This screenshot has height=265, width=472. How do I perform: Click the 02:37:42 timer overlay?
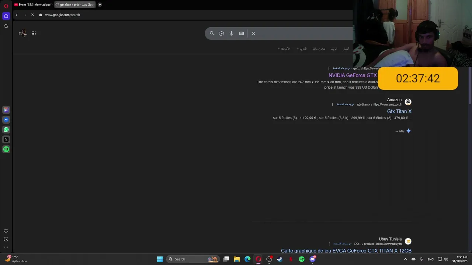(x=418, y=78)
